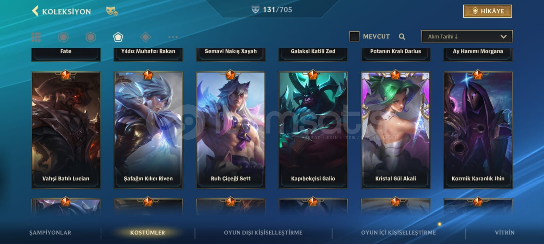Click the Alım Tarihi dropdown chevron arrow
This screenshot has height=244, width=544.
(x=504, y=37)
